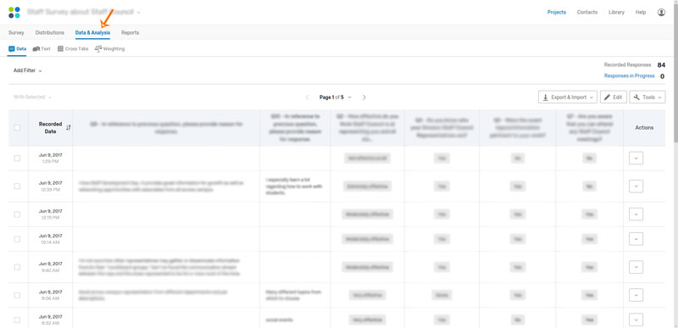Click the Recorded Responses count 84
678x328 pixels.
pyautogui.click(x=661, y=64)
